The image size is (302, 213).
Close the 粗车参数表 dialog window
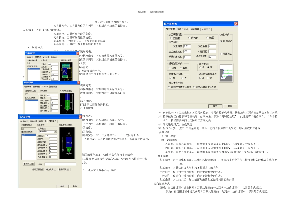(x=236, y=24)
